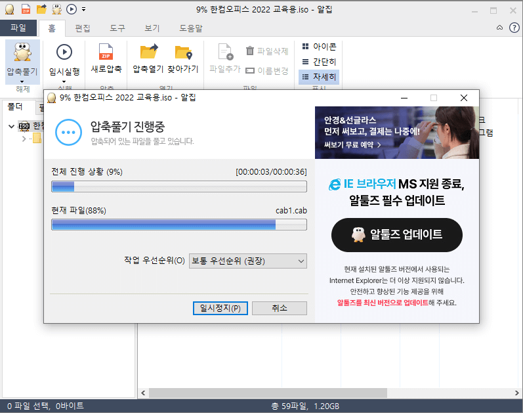Screen dimensions: 523x413
Task: Close the extraction progress dialog
Action: coord(464,98)
